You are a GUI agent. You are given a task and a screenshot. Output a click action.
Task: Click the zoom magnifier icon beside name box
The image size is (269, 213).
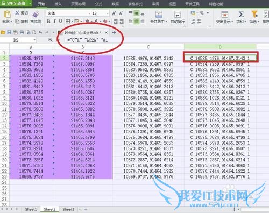click(x=51, y=40)
